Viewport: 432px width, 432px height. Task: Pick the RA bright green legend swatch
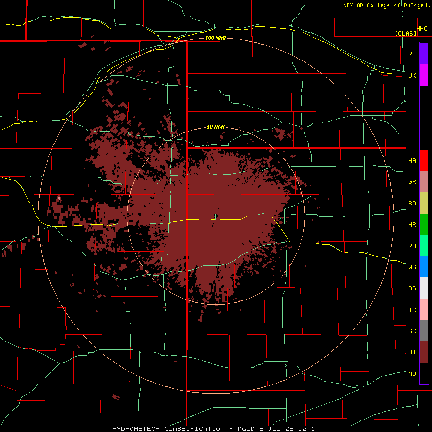(x=424, y=246)
